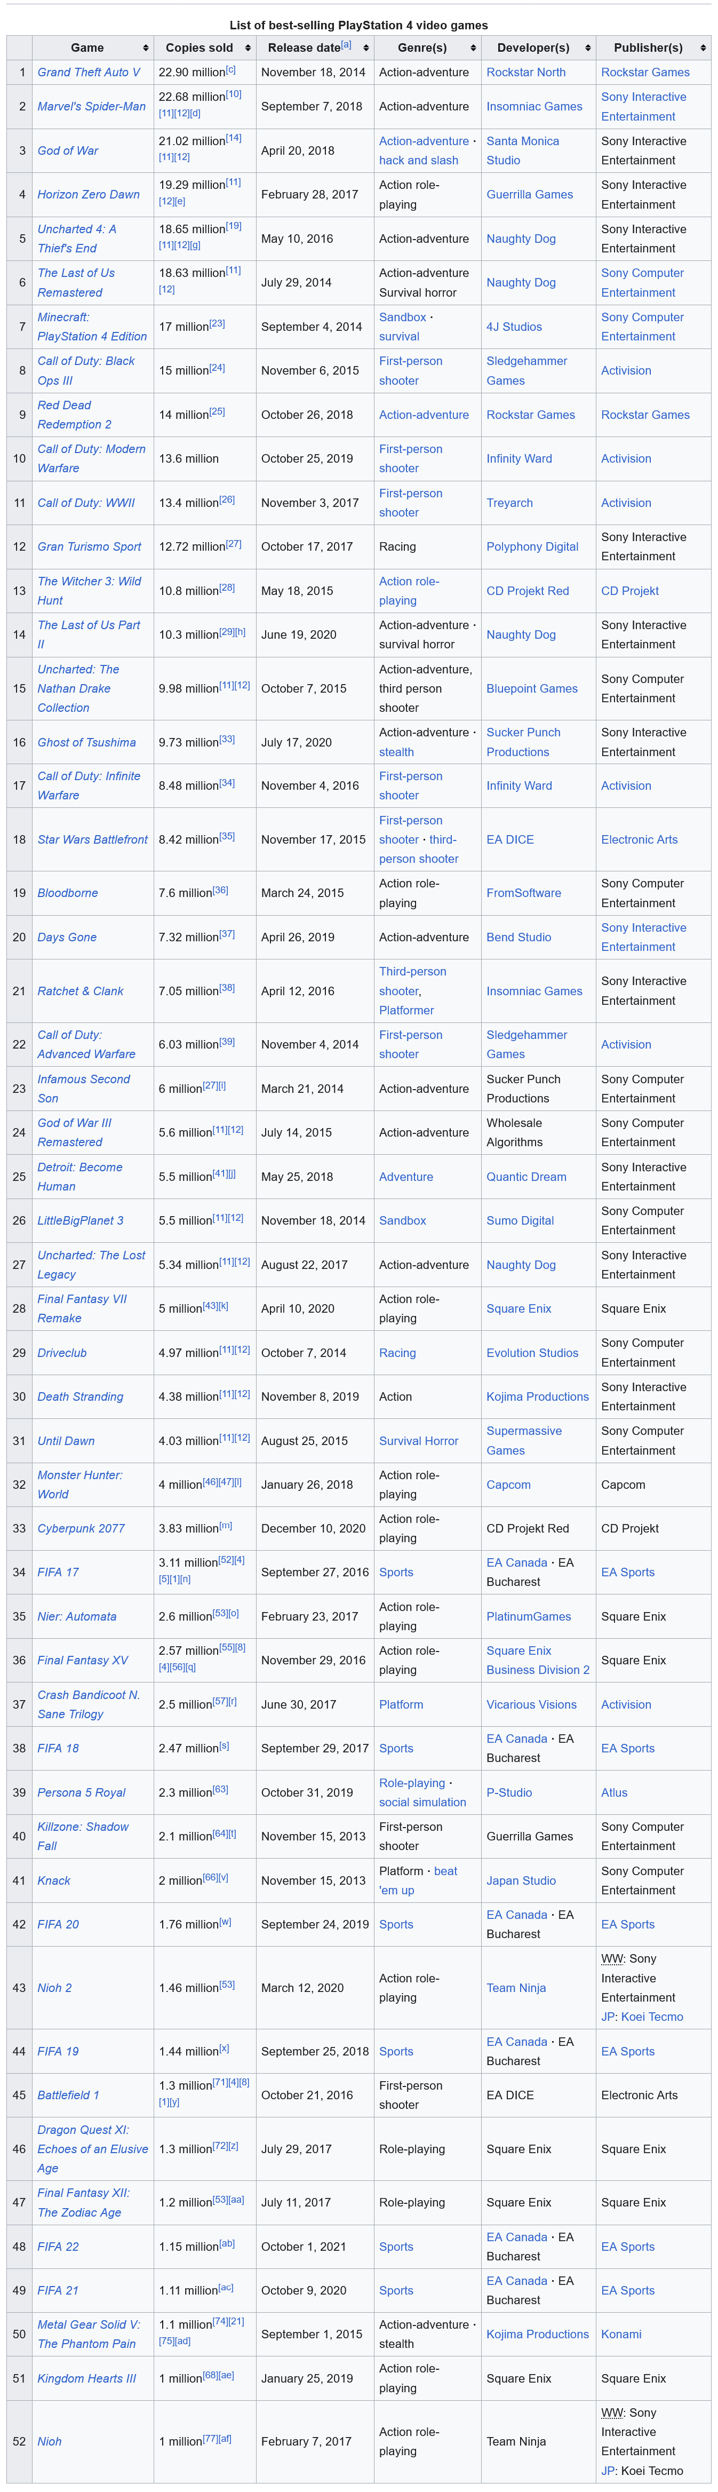Click the Publisher(s) sort arrow icon

tap(703, 49)
